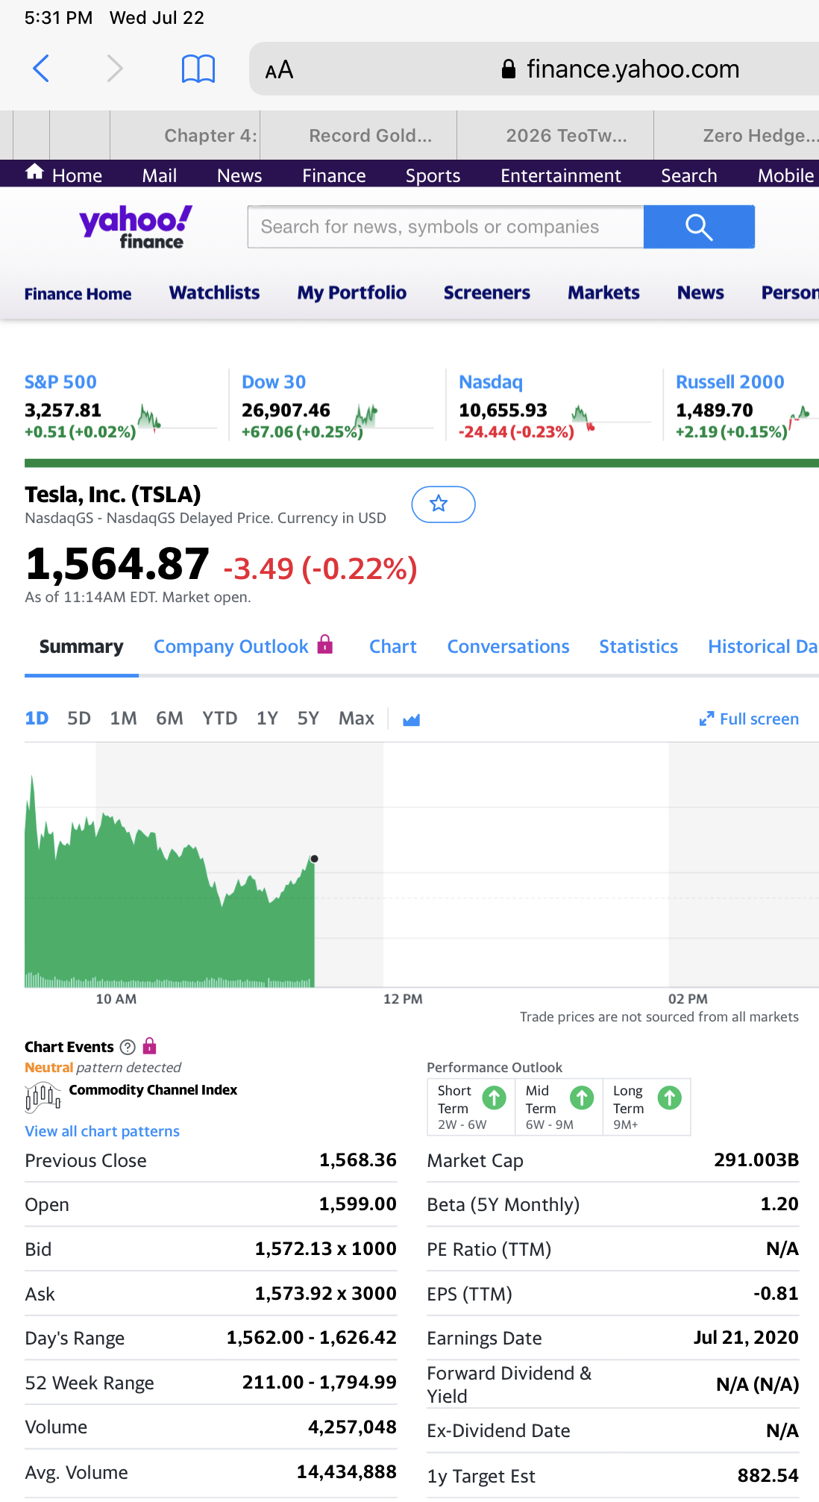
Task: Click the blue magnifier search button
Action: point(698,227)
